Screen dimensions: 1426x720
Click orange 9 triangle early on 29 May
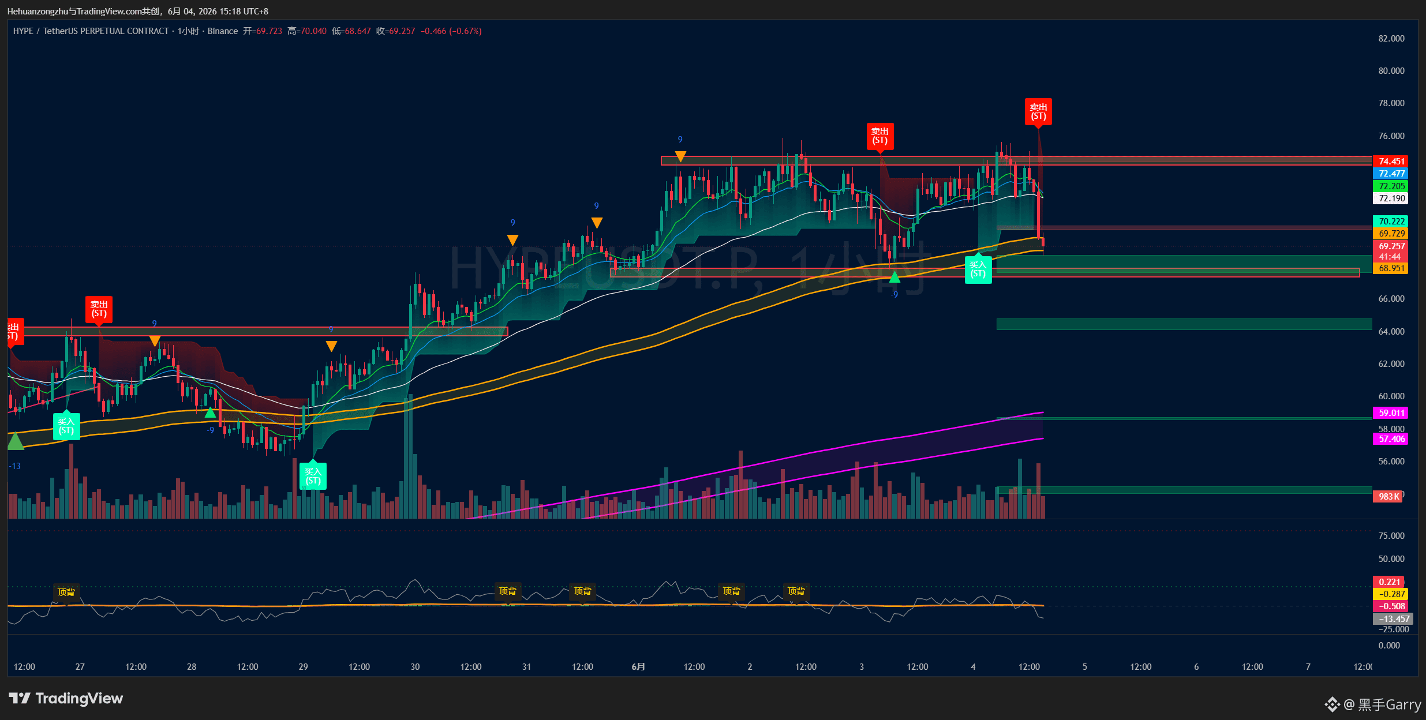point(331,346)
